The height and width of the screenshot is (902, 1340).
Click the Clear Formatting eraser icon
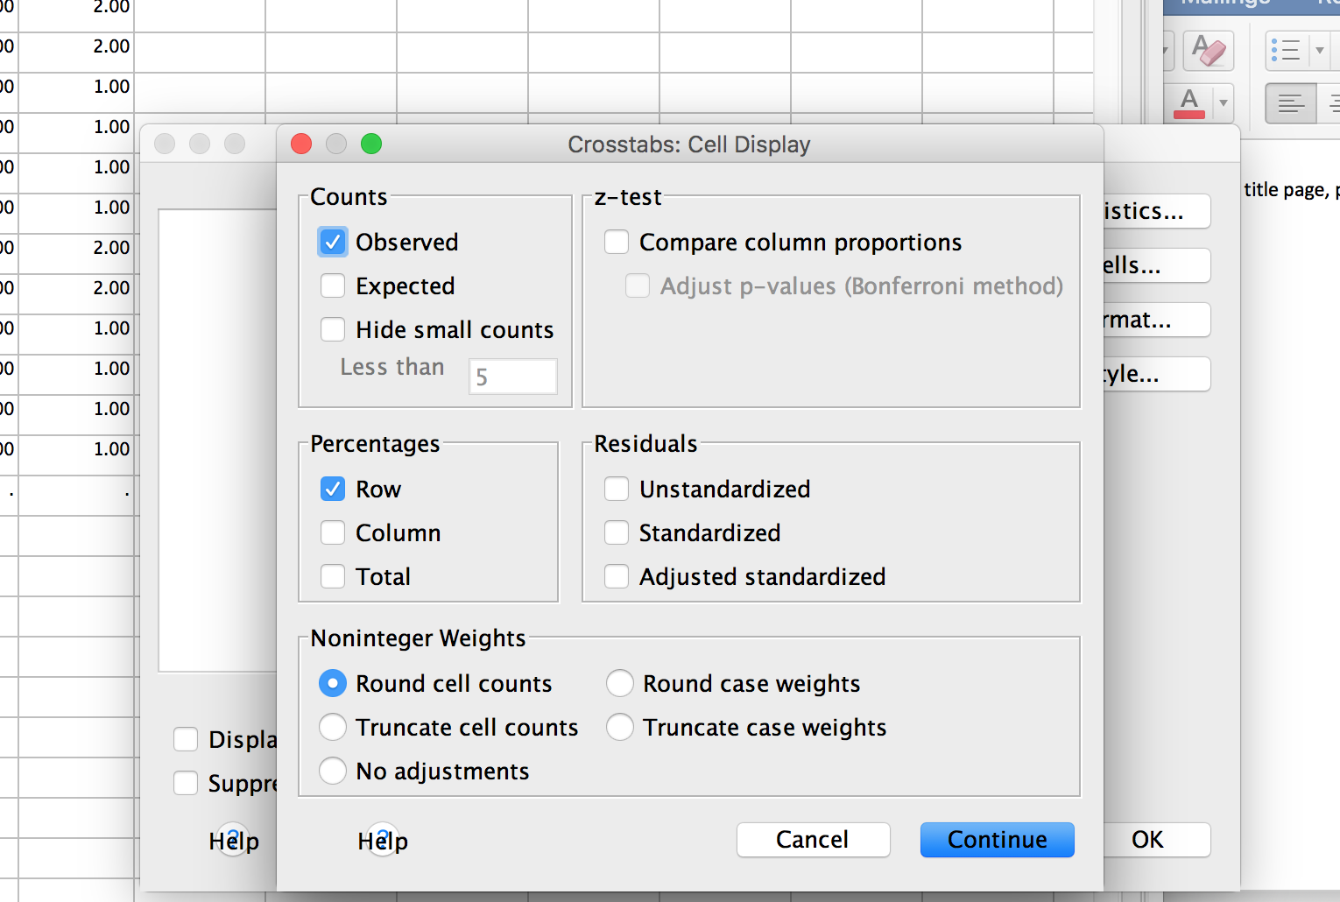click(x=1208, y=50)
